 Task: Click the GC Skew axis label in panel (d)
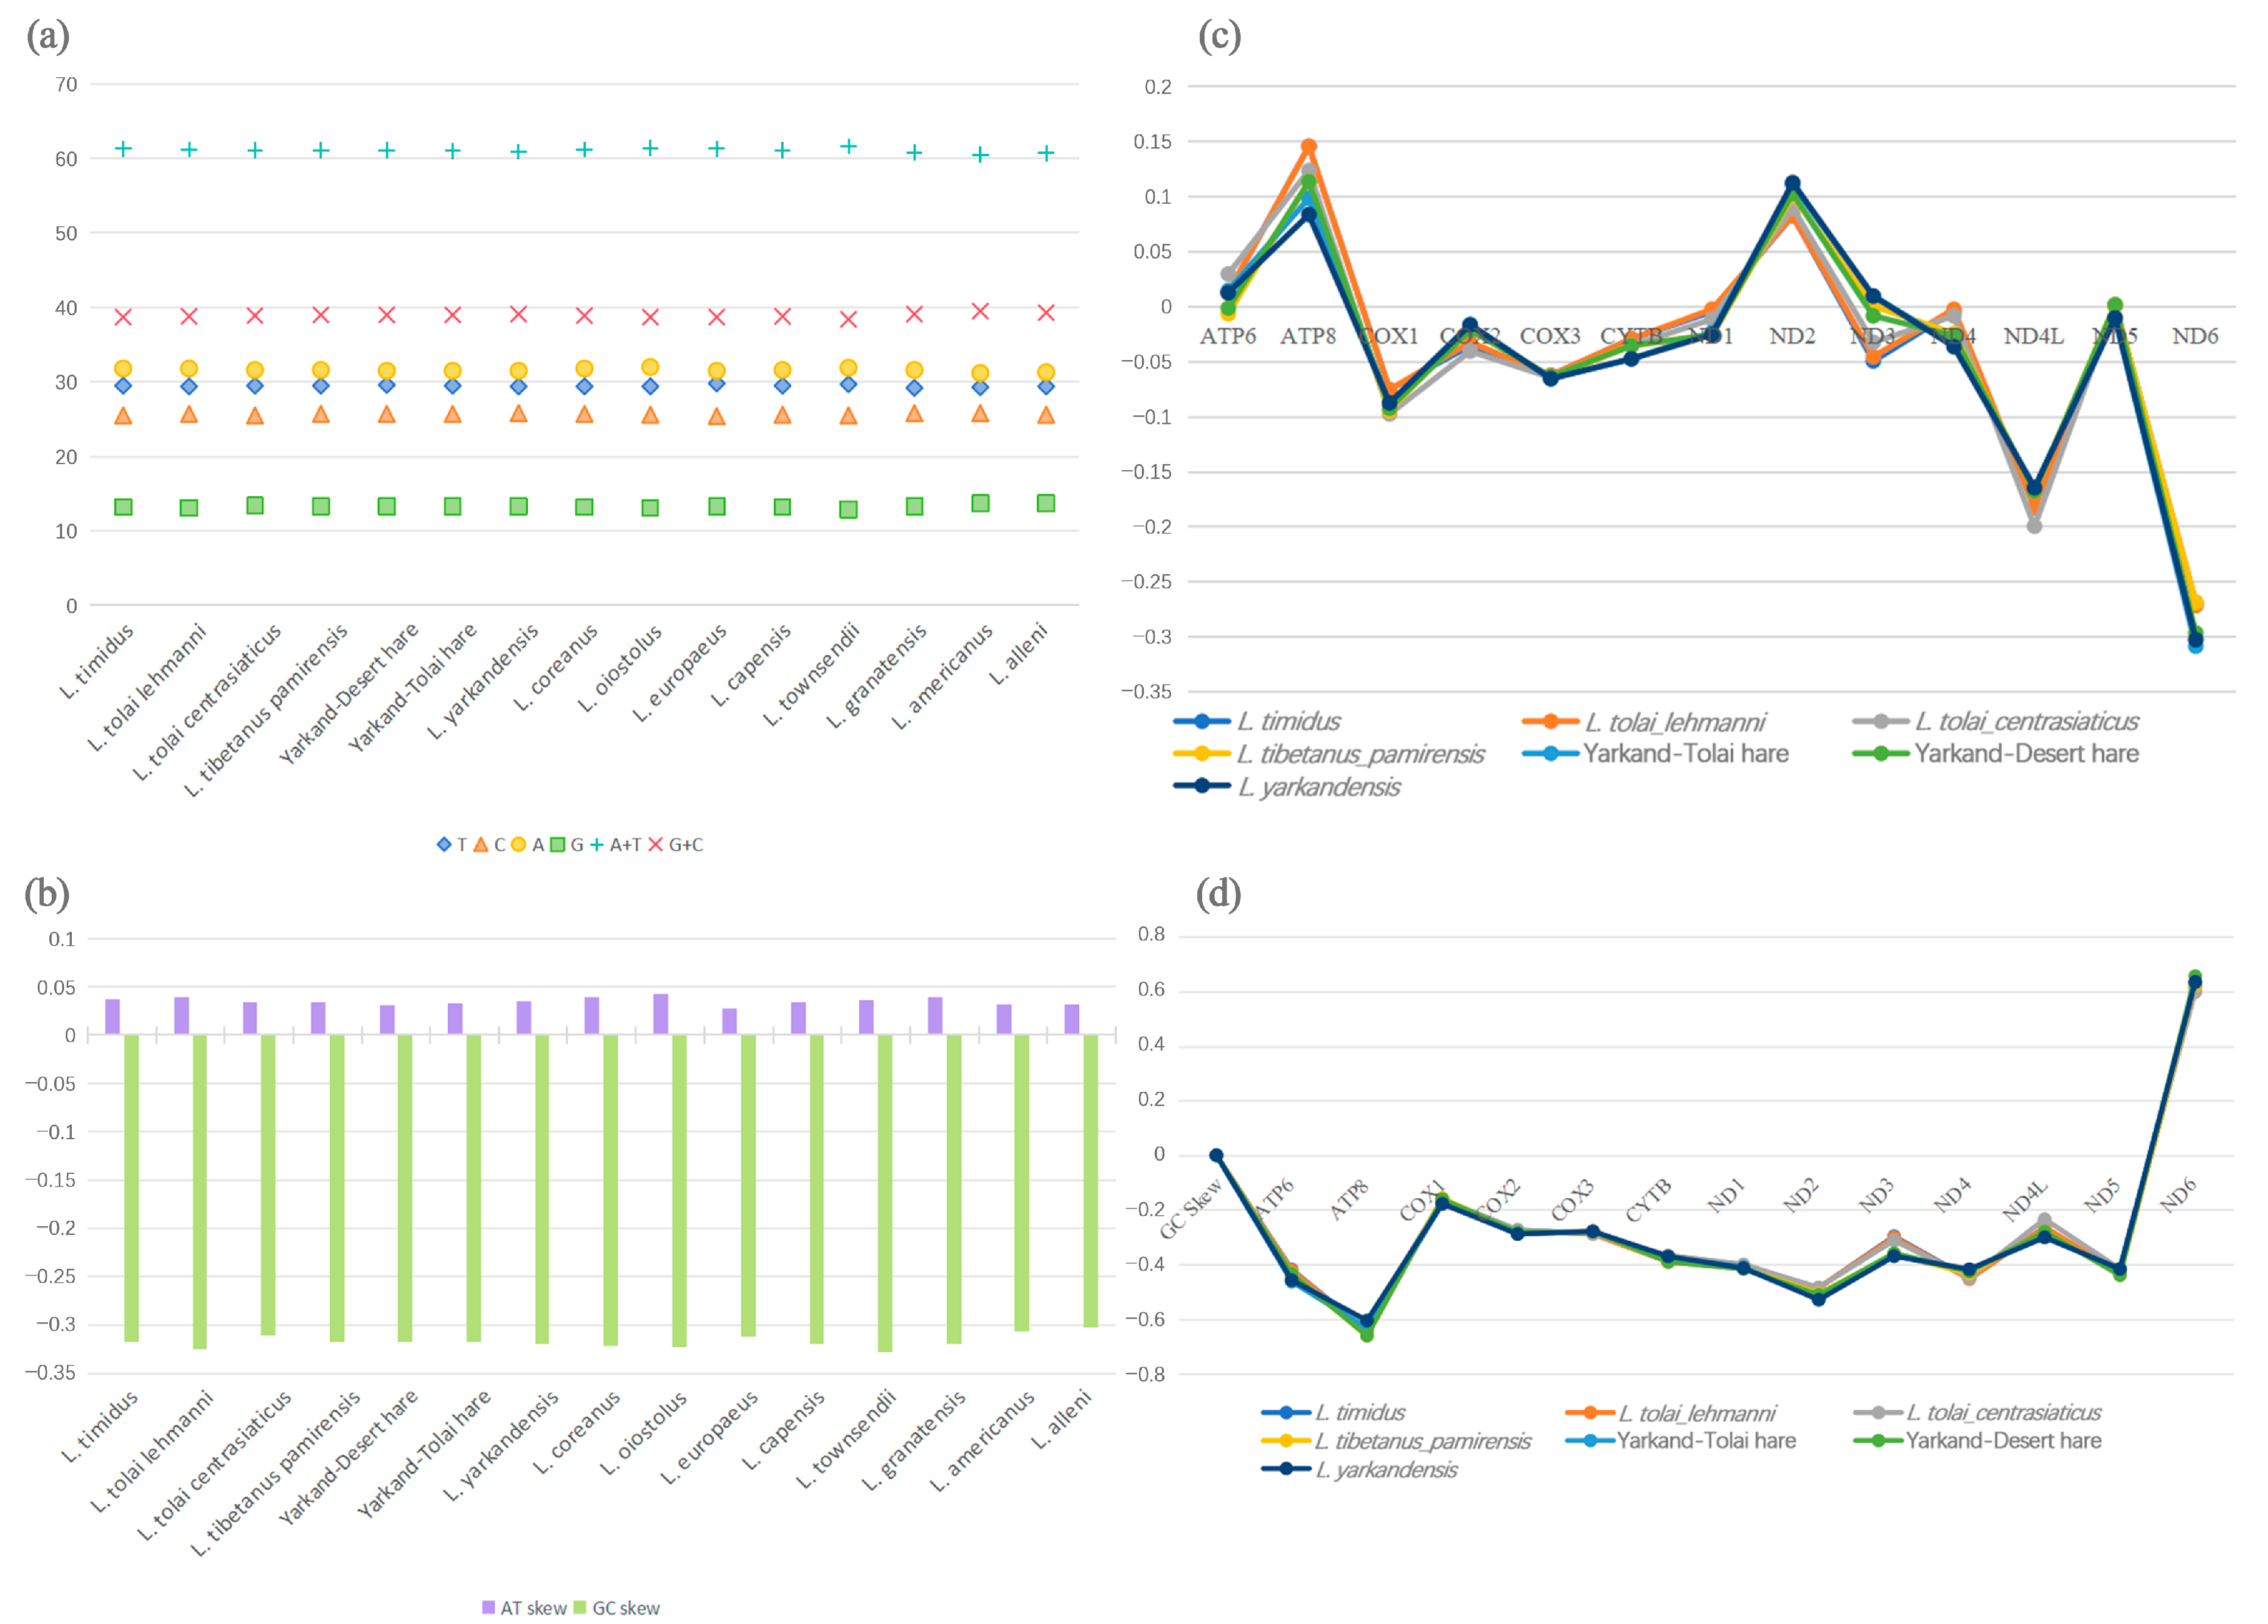[1191, 1209]
